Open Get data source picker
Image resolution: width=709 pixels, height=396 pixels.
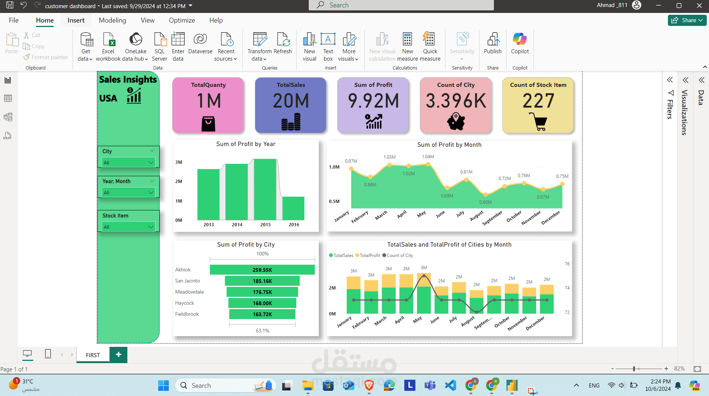click(x=86, y=47)
